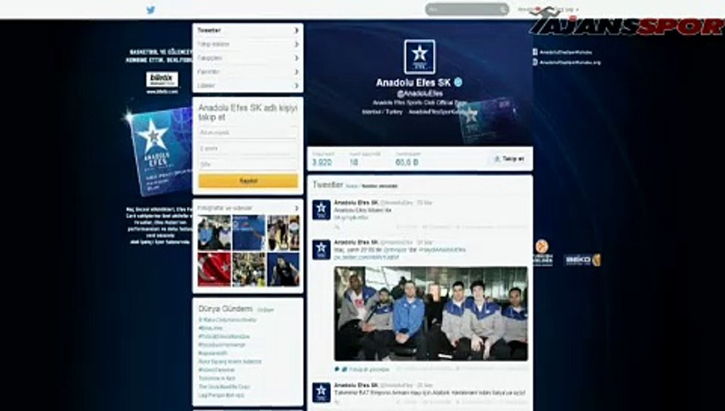Open the Tweetler item in profile navigation
The height and width of the screenshot is (411, 725).
click(248, 30)
